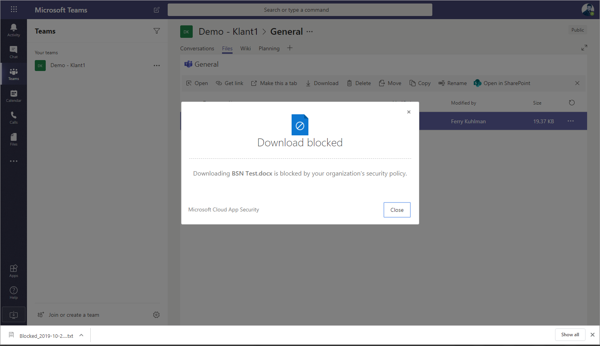Click Join or create a team

click(73, 315)
